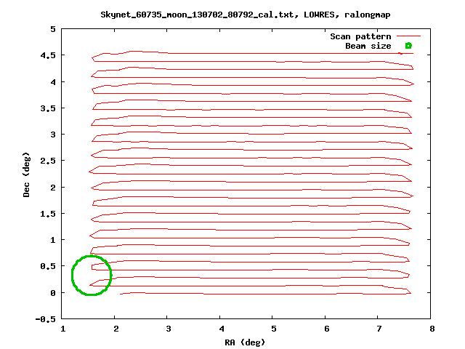Click x-axis tick label 8

point(432,329)
